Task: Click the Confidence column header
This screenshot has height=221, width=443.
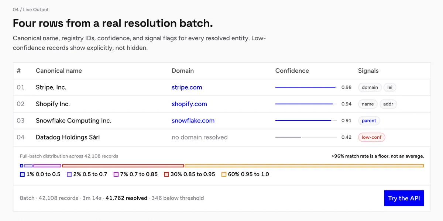Action: tap(292, 70)
